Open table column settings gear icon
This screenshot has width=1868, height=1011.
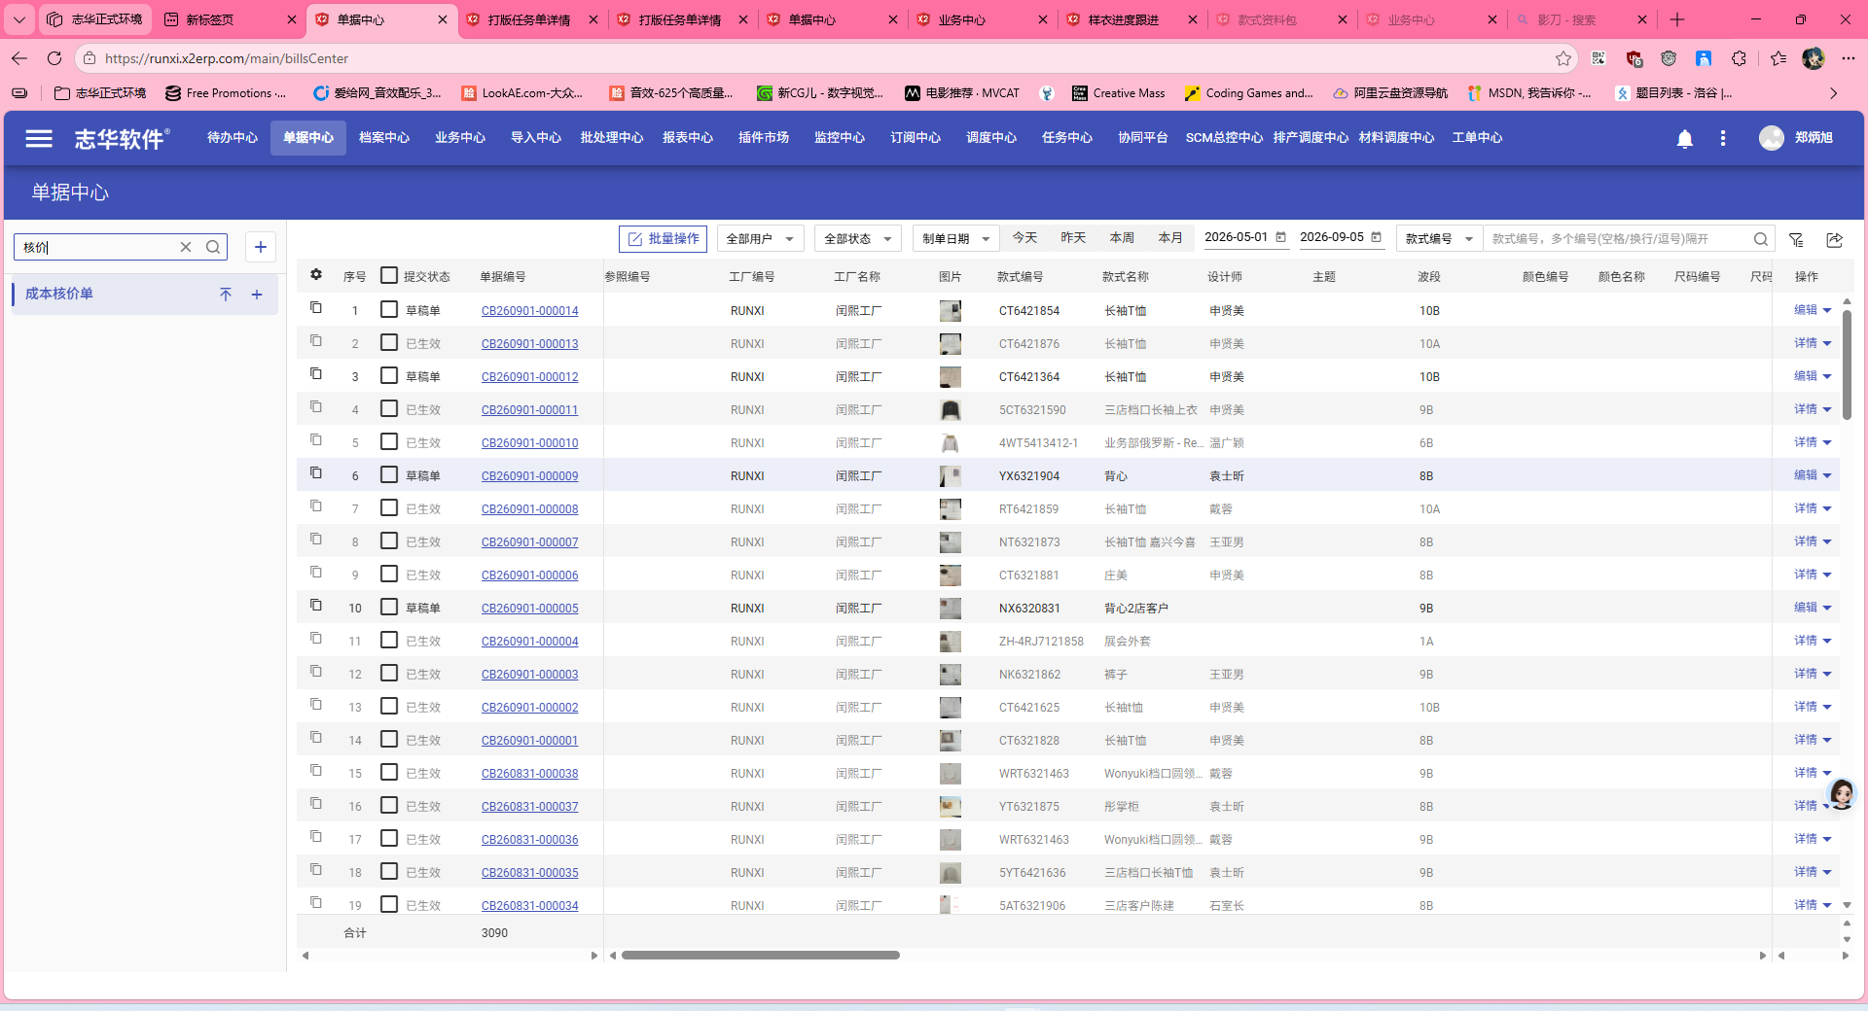pos(316,275)
